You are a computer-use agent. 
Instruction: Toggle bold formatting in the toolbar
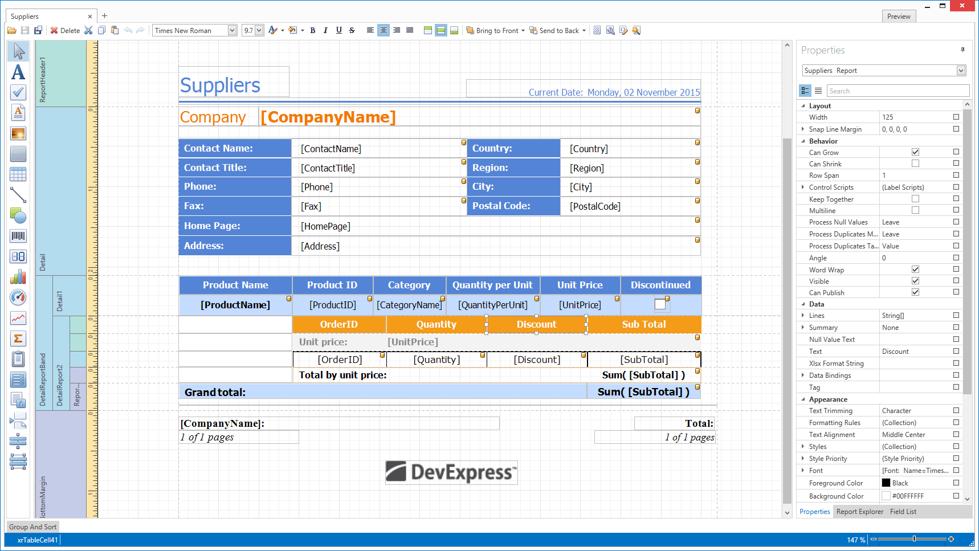313,31
